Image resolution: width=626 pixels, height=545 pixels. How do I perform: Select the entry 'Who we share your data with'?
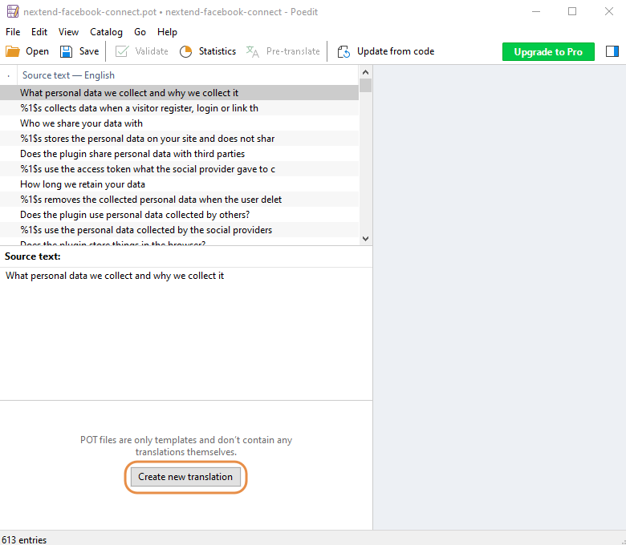tap(82, 123)
